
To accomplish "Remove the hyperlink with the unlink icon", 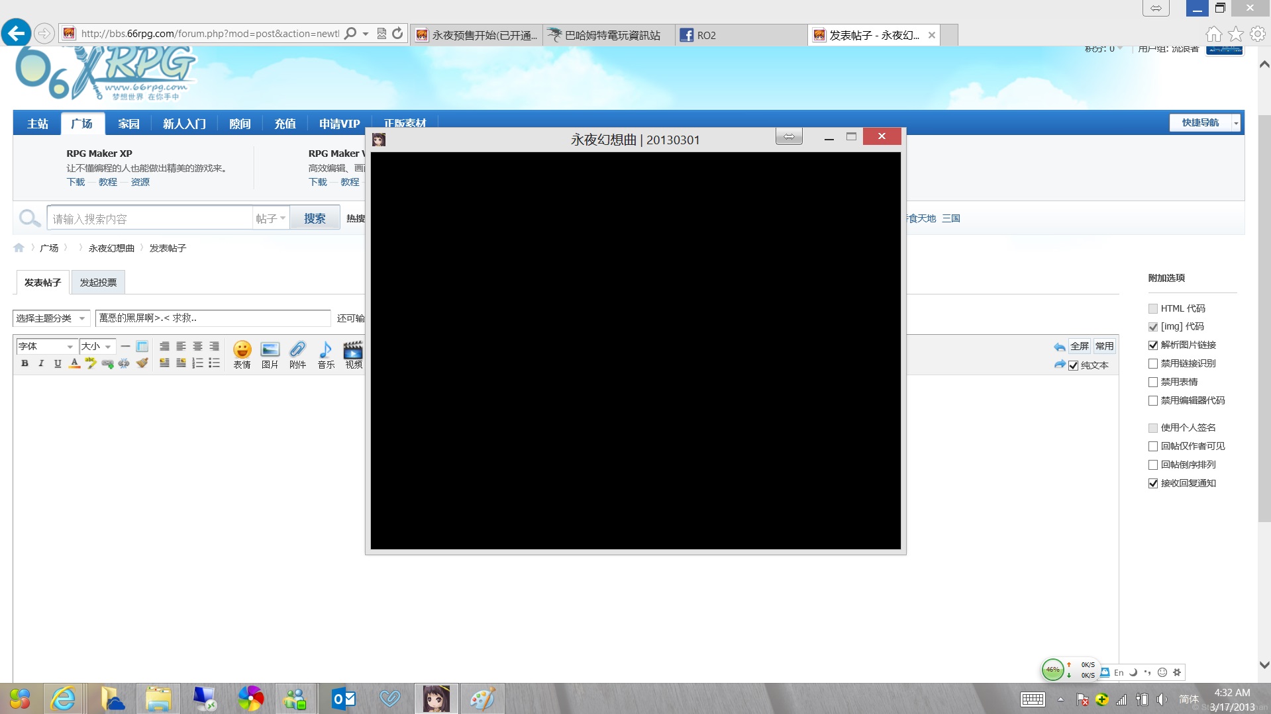I will [124, 363].
